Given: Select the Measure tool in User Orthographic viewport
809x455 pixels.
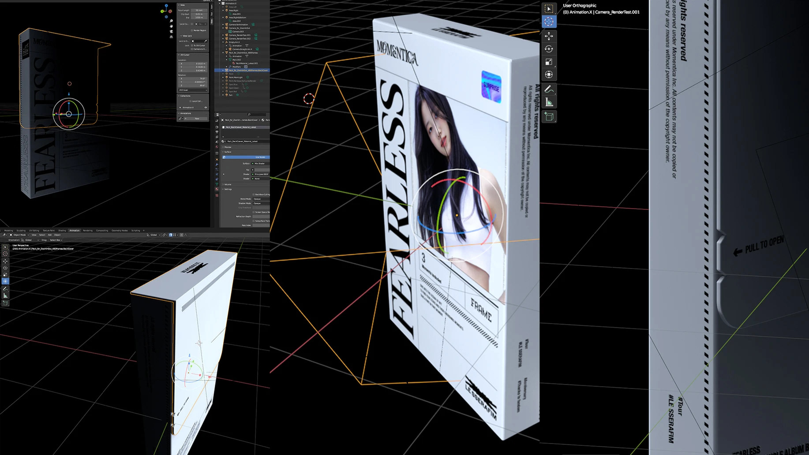Looking at the screenshot, I should 549,102.
